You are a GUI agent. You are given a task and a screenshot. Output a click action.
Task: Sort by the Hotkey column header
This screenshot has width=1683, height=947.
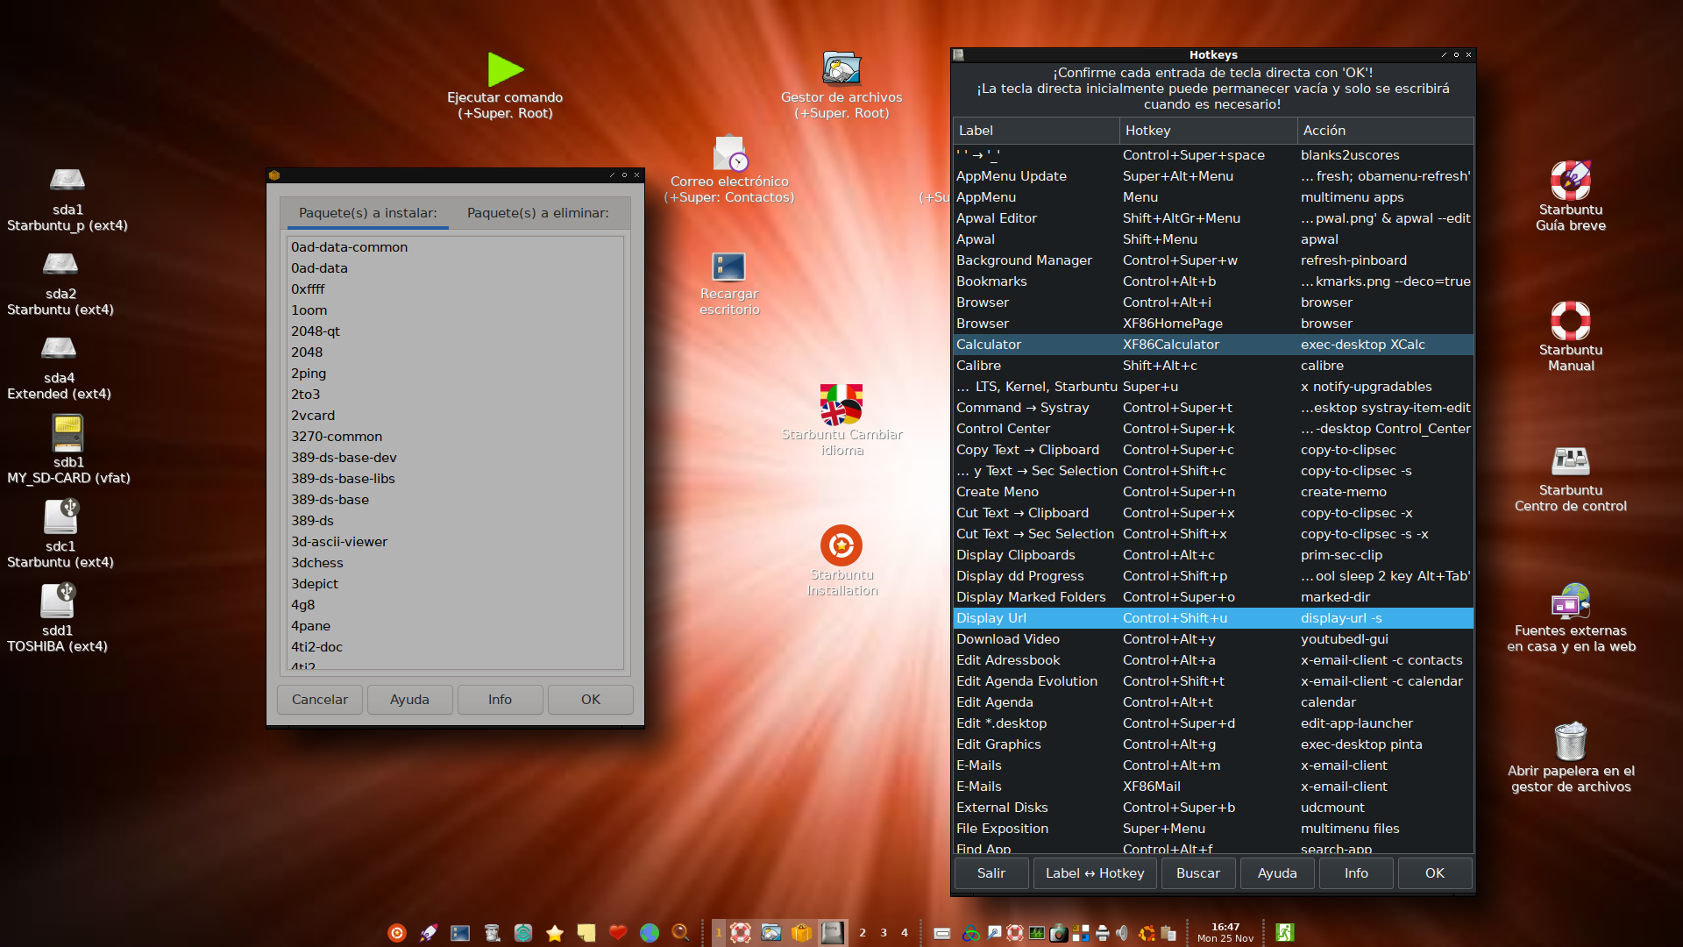[x=1209, y=131]
